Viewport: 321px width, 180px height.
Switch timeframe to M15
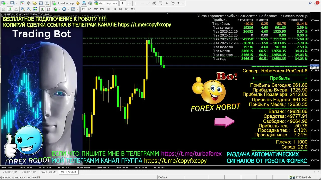point(96,9)
